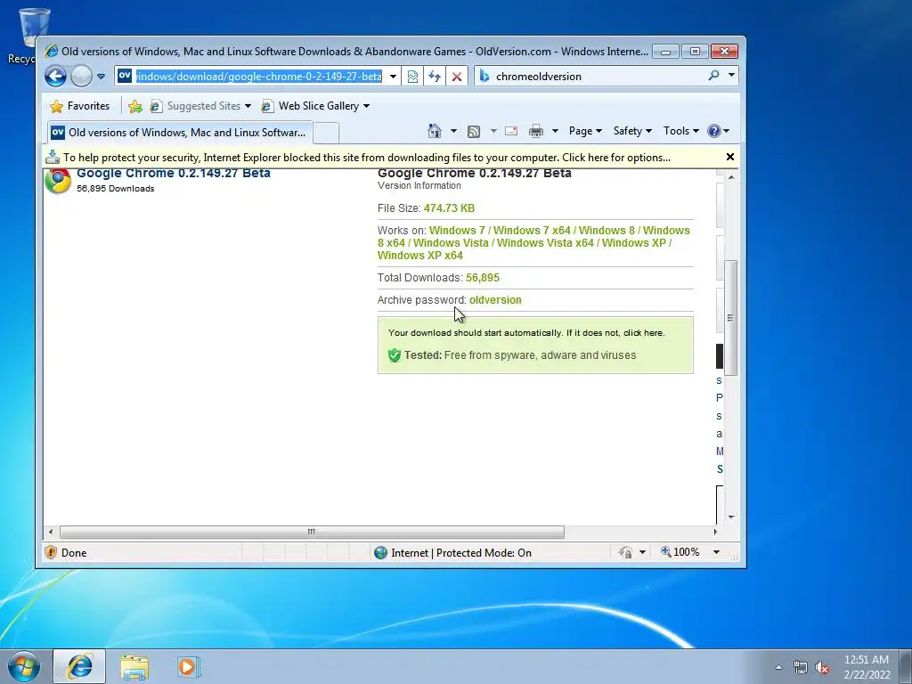
Task: Open the Favorites star button
Action: click(x=79, y=106)
